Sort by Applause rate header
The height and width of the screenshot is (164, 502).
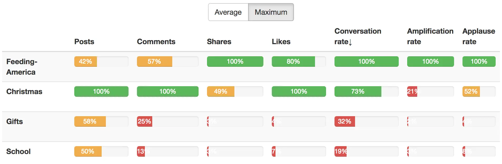479,36
